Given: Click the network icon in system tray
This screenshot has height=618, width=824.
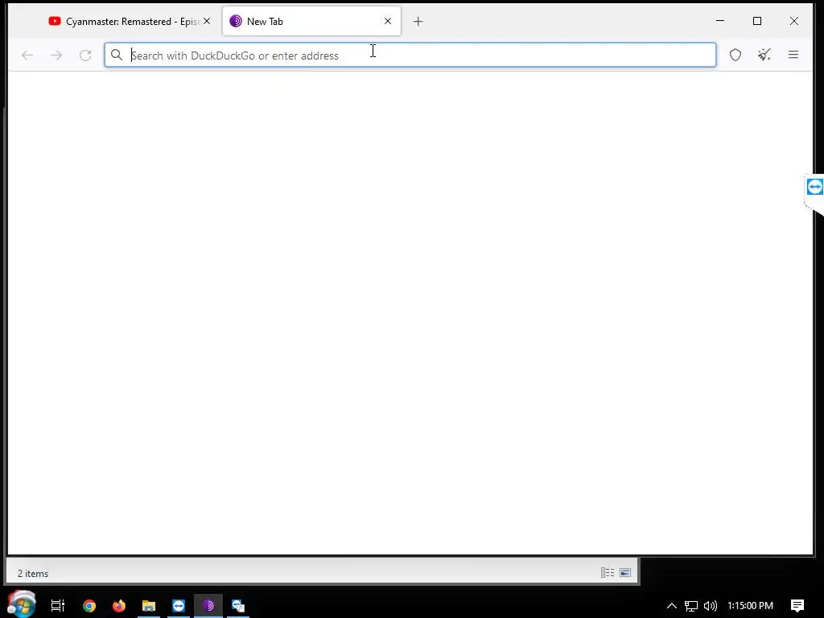Looking at the screenshot, I should point(691,606).
